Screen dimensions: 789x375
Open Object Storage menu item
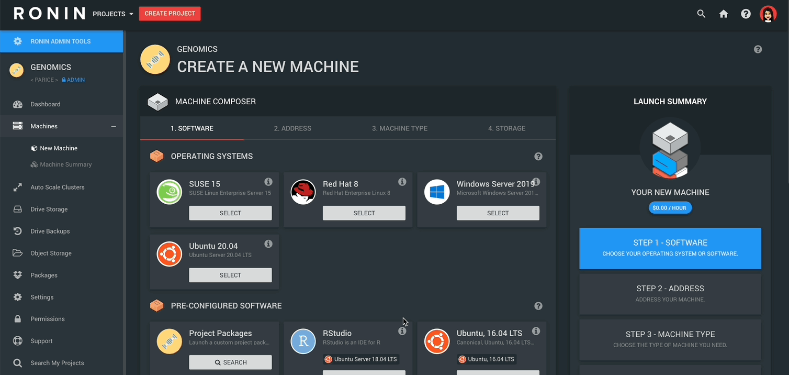coord(62,253)
